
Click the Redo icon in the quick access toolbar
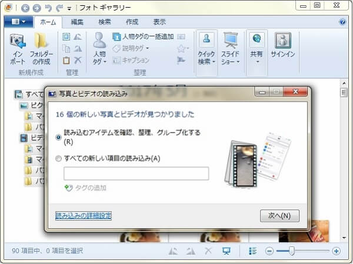point(59,8)
